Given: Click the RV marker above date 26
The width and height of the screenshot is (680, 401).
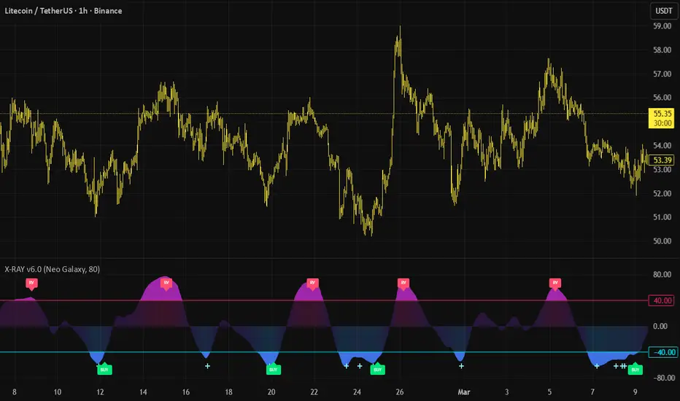Looking at the screenshot, I should 403,284.
